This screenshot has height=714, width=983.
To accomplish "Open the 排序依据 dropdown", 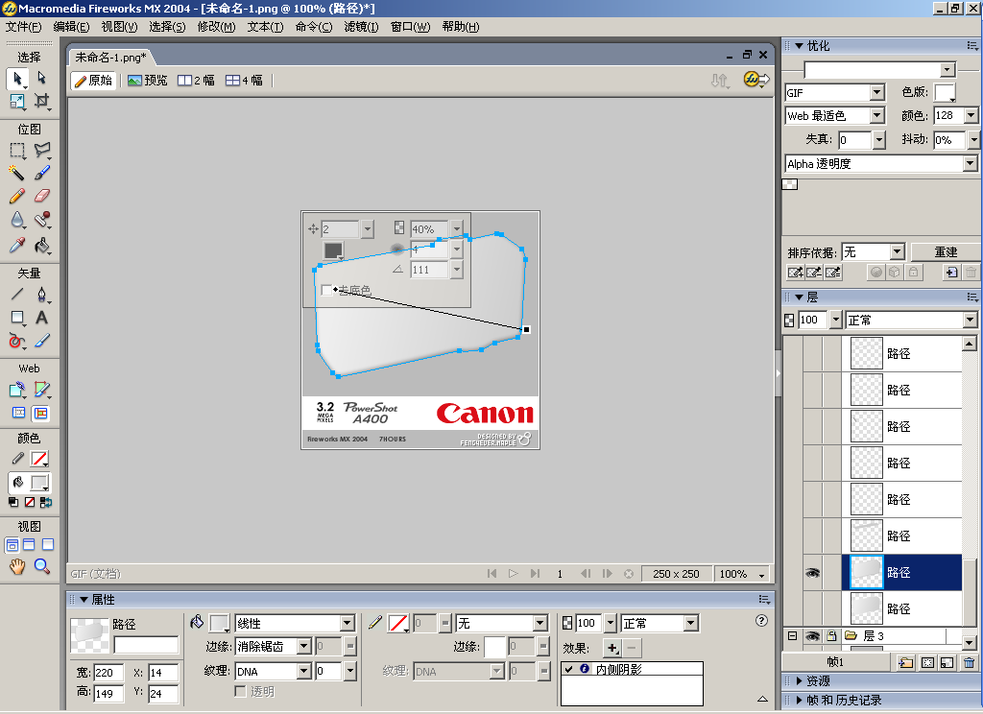I will tap(898, 252).
